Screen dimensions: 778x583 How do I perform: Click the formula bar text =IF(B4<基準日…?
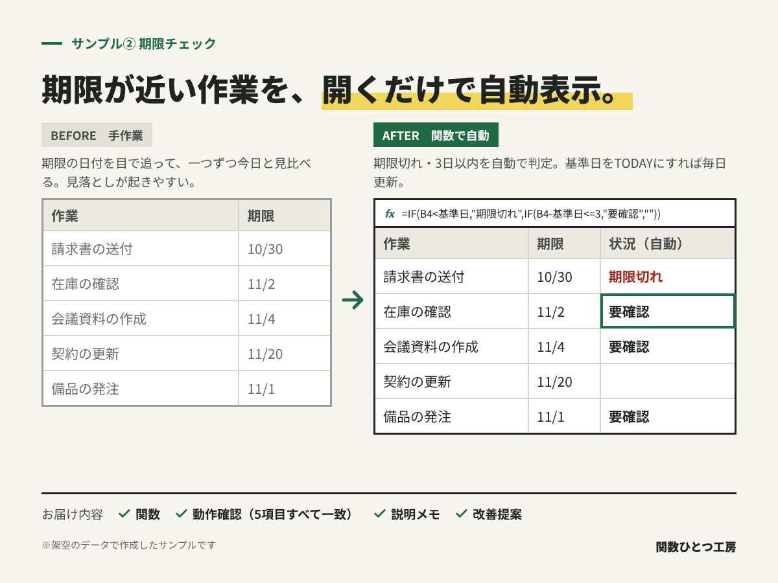531,214
